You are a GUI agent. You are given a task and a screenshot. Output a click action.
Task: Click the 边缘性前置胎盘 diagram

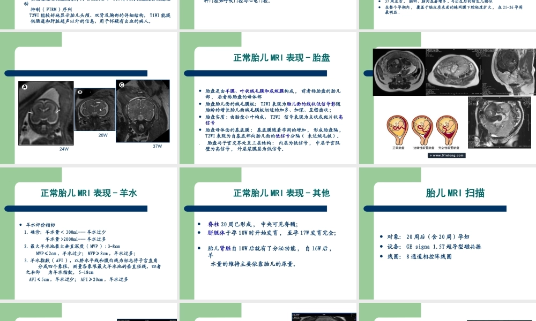(422, 126)
